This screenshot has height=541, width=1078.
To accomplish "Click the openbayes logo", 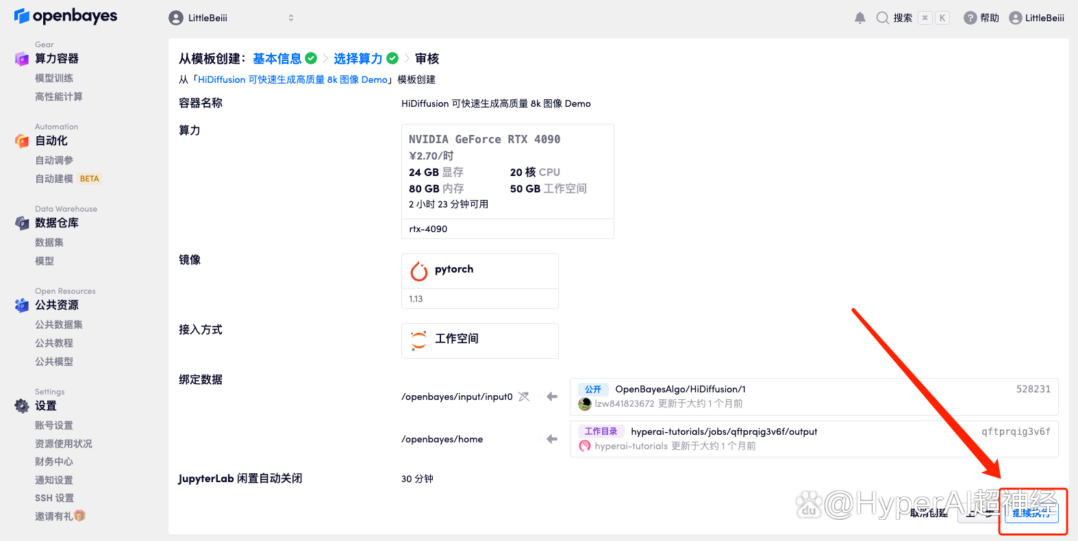I will click(66, 16).
